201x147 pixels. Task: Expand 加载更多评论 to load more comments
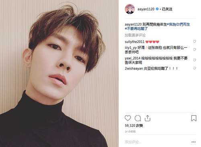point(135,35)
